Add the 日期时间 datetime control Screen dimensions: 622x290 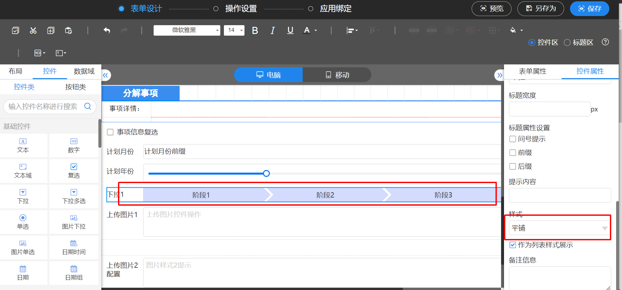(x=74, y=247)
